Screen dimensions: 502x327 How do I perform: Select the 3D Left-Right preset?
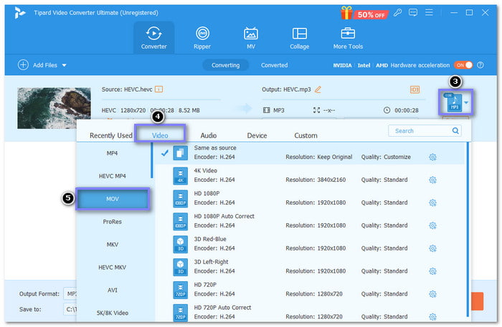point(310,267)
